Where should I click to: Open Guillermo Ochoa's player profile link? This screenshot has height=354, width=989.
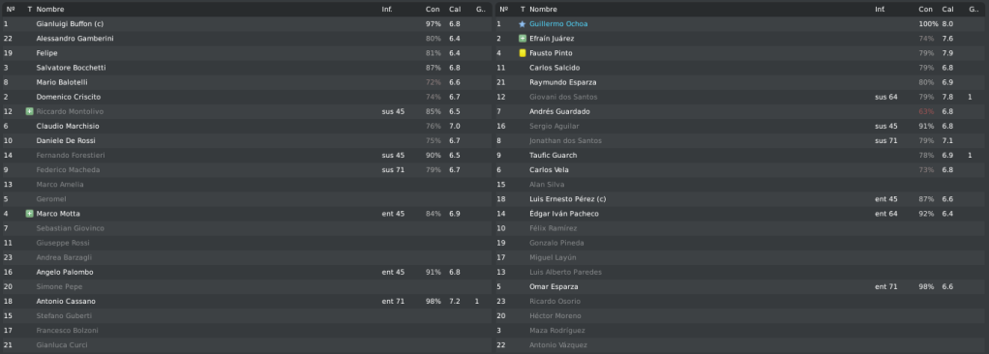click(x=558, y=24)
